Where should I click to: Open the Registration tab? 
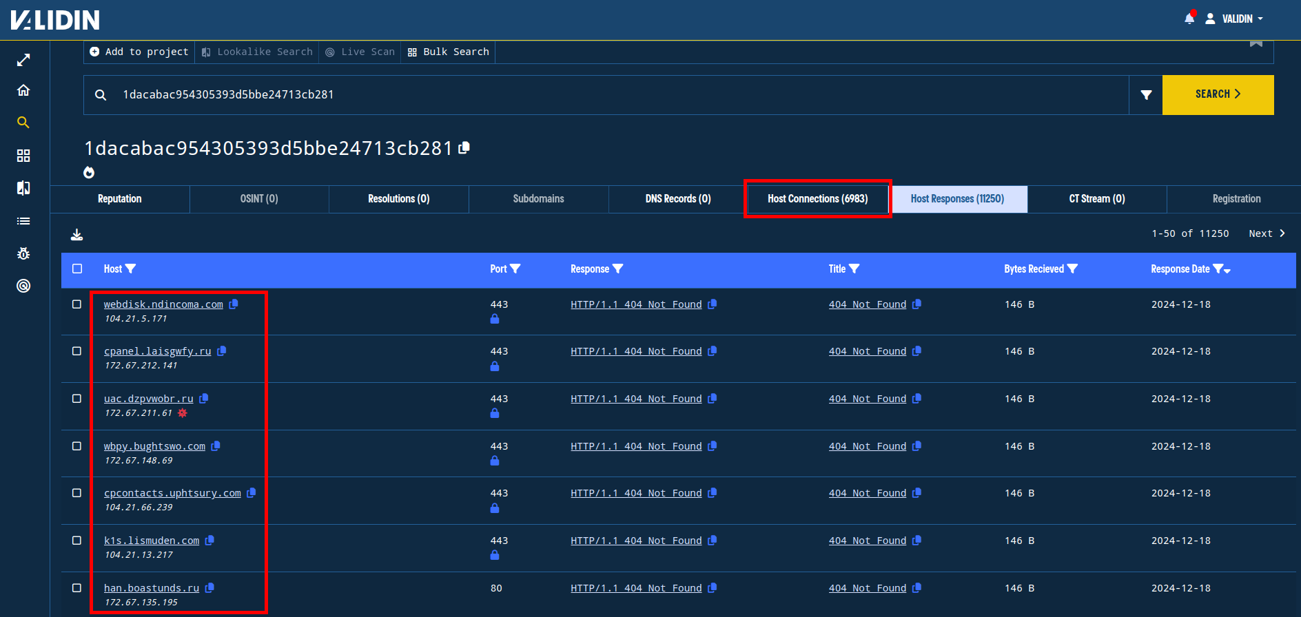pyautogui.click(x=1236, y=199)
